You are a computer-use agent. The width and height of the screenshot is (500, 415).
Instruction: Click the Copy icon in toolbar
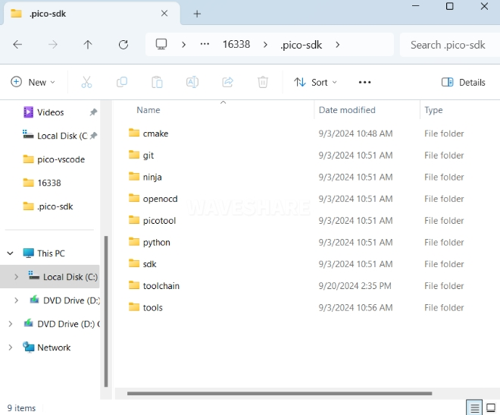122,82
